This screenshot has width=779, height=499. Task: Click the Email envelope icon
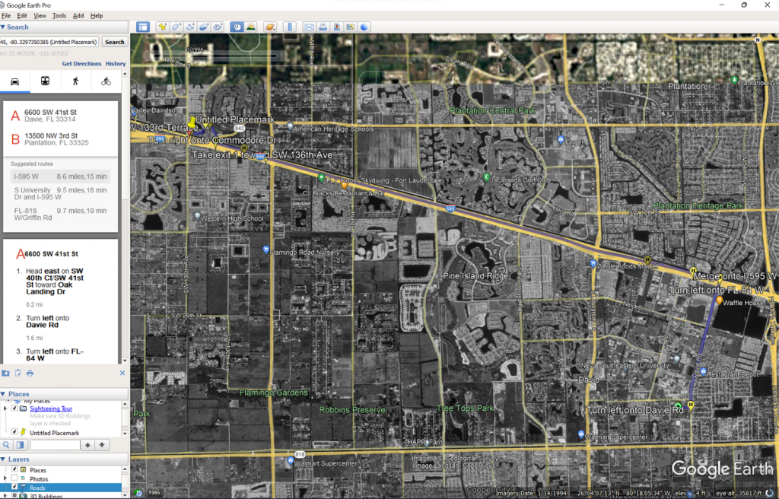pyautogui.click(x=309, y=27)
